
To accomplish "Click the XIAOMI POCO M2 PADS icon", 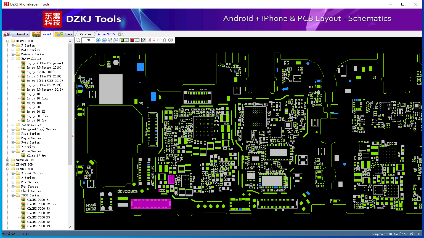I will (x=23, y=213).
